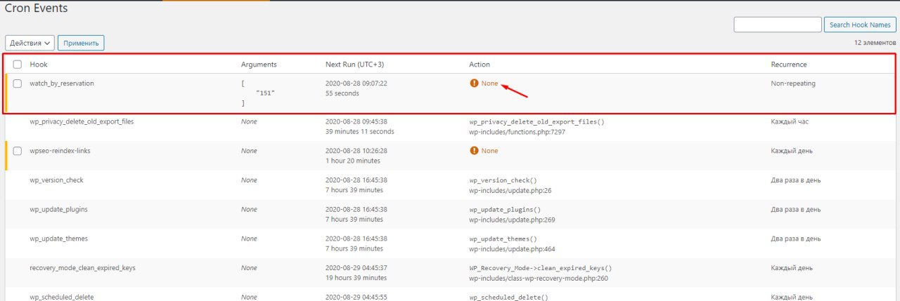This screenshot has width=900, height=301.
Task: Click WP_Recovery_Mode->clean_expired_keys() action text
Action: pos(541,268)
